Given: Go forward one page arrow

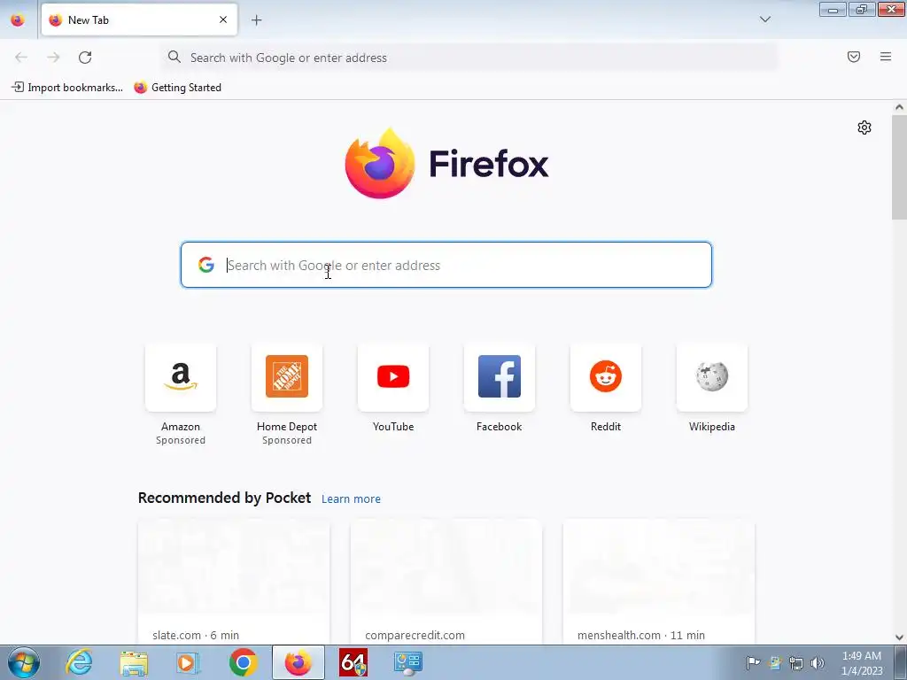Looking at the screenshot, I should click(53, 58).
